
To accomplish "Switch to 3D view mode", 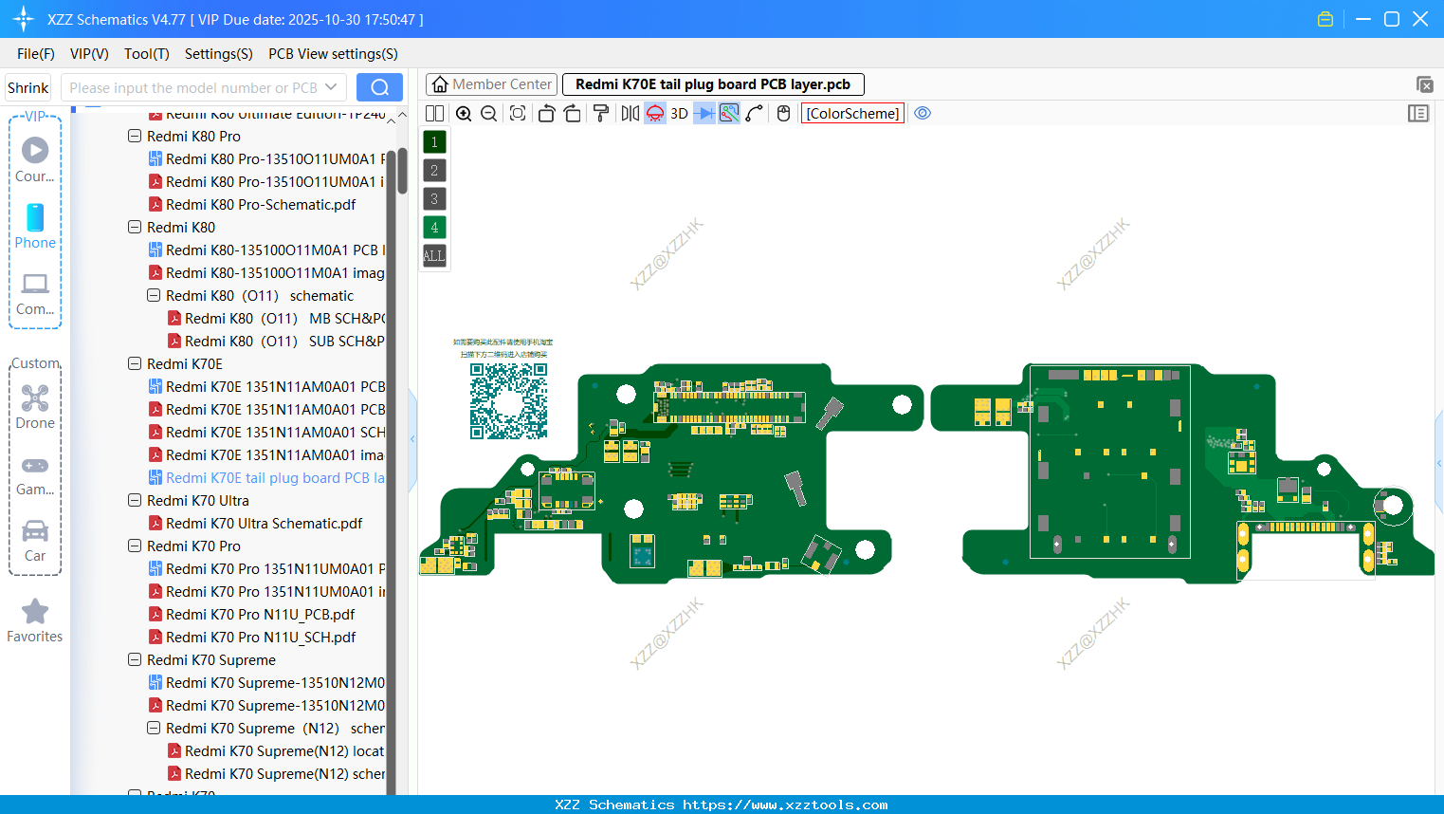I will click(x=679, y=113).
